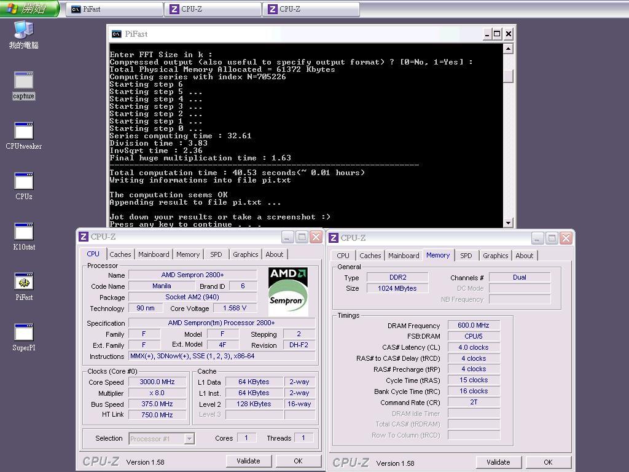Viewport: 629px width, 472px height.
Task: Click PiFast console scrollbar up arrow
Action: (508, 49)
